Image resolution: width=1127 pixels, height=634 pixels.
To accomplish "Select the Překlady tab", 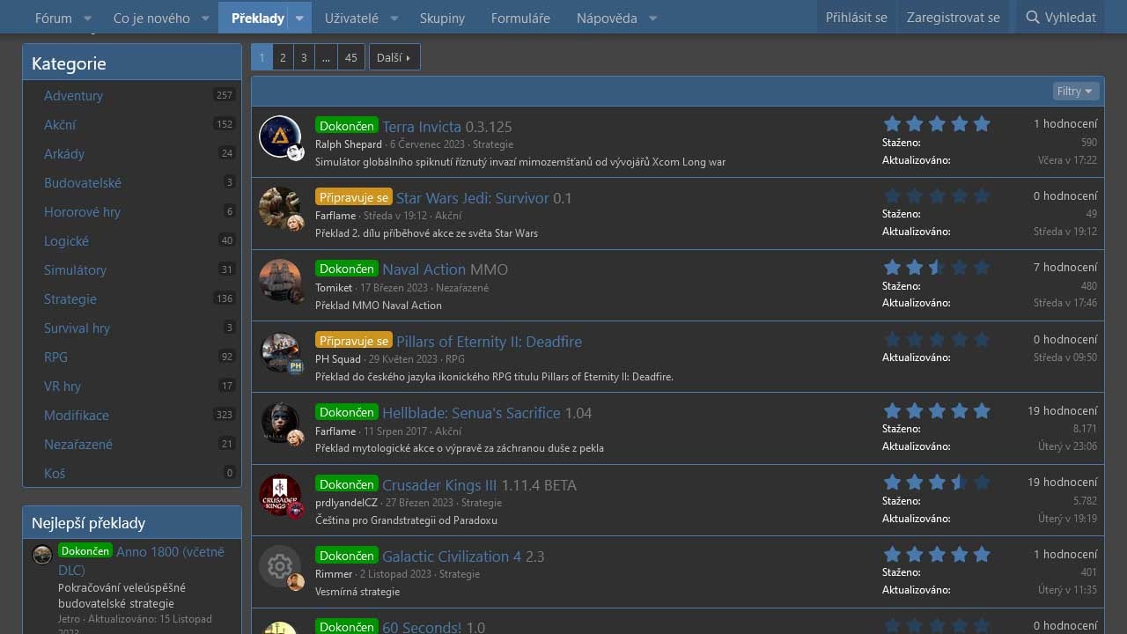I will tap(257, 18).
